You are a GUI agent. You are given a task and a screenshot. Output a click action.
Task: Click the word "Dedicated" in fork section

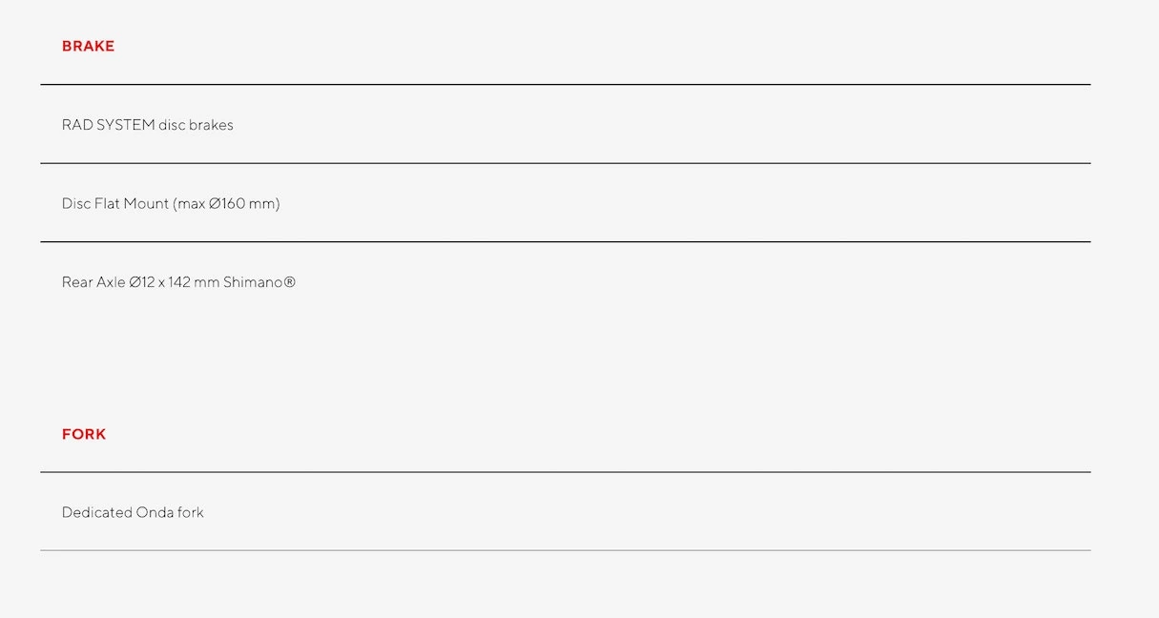pyautogui.click(x=96, y=512)
